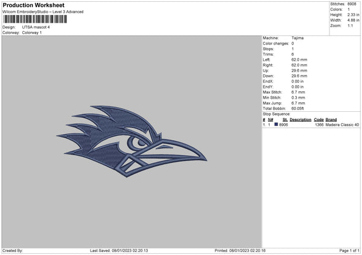Click the Height value '2.33 in'
Image resolution: width=362 pixels, height=255 pixels.
(353, 14)
